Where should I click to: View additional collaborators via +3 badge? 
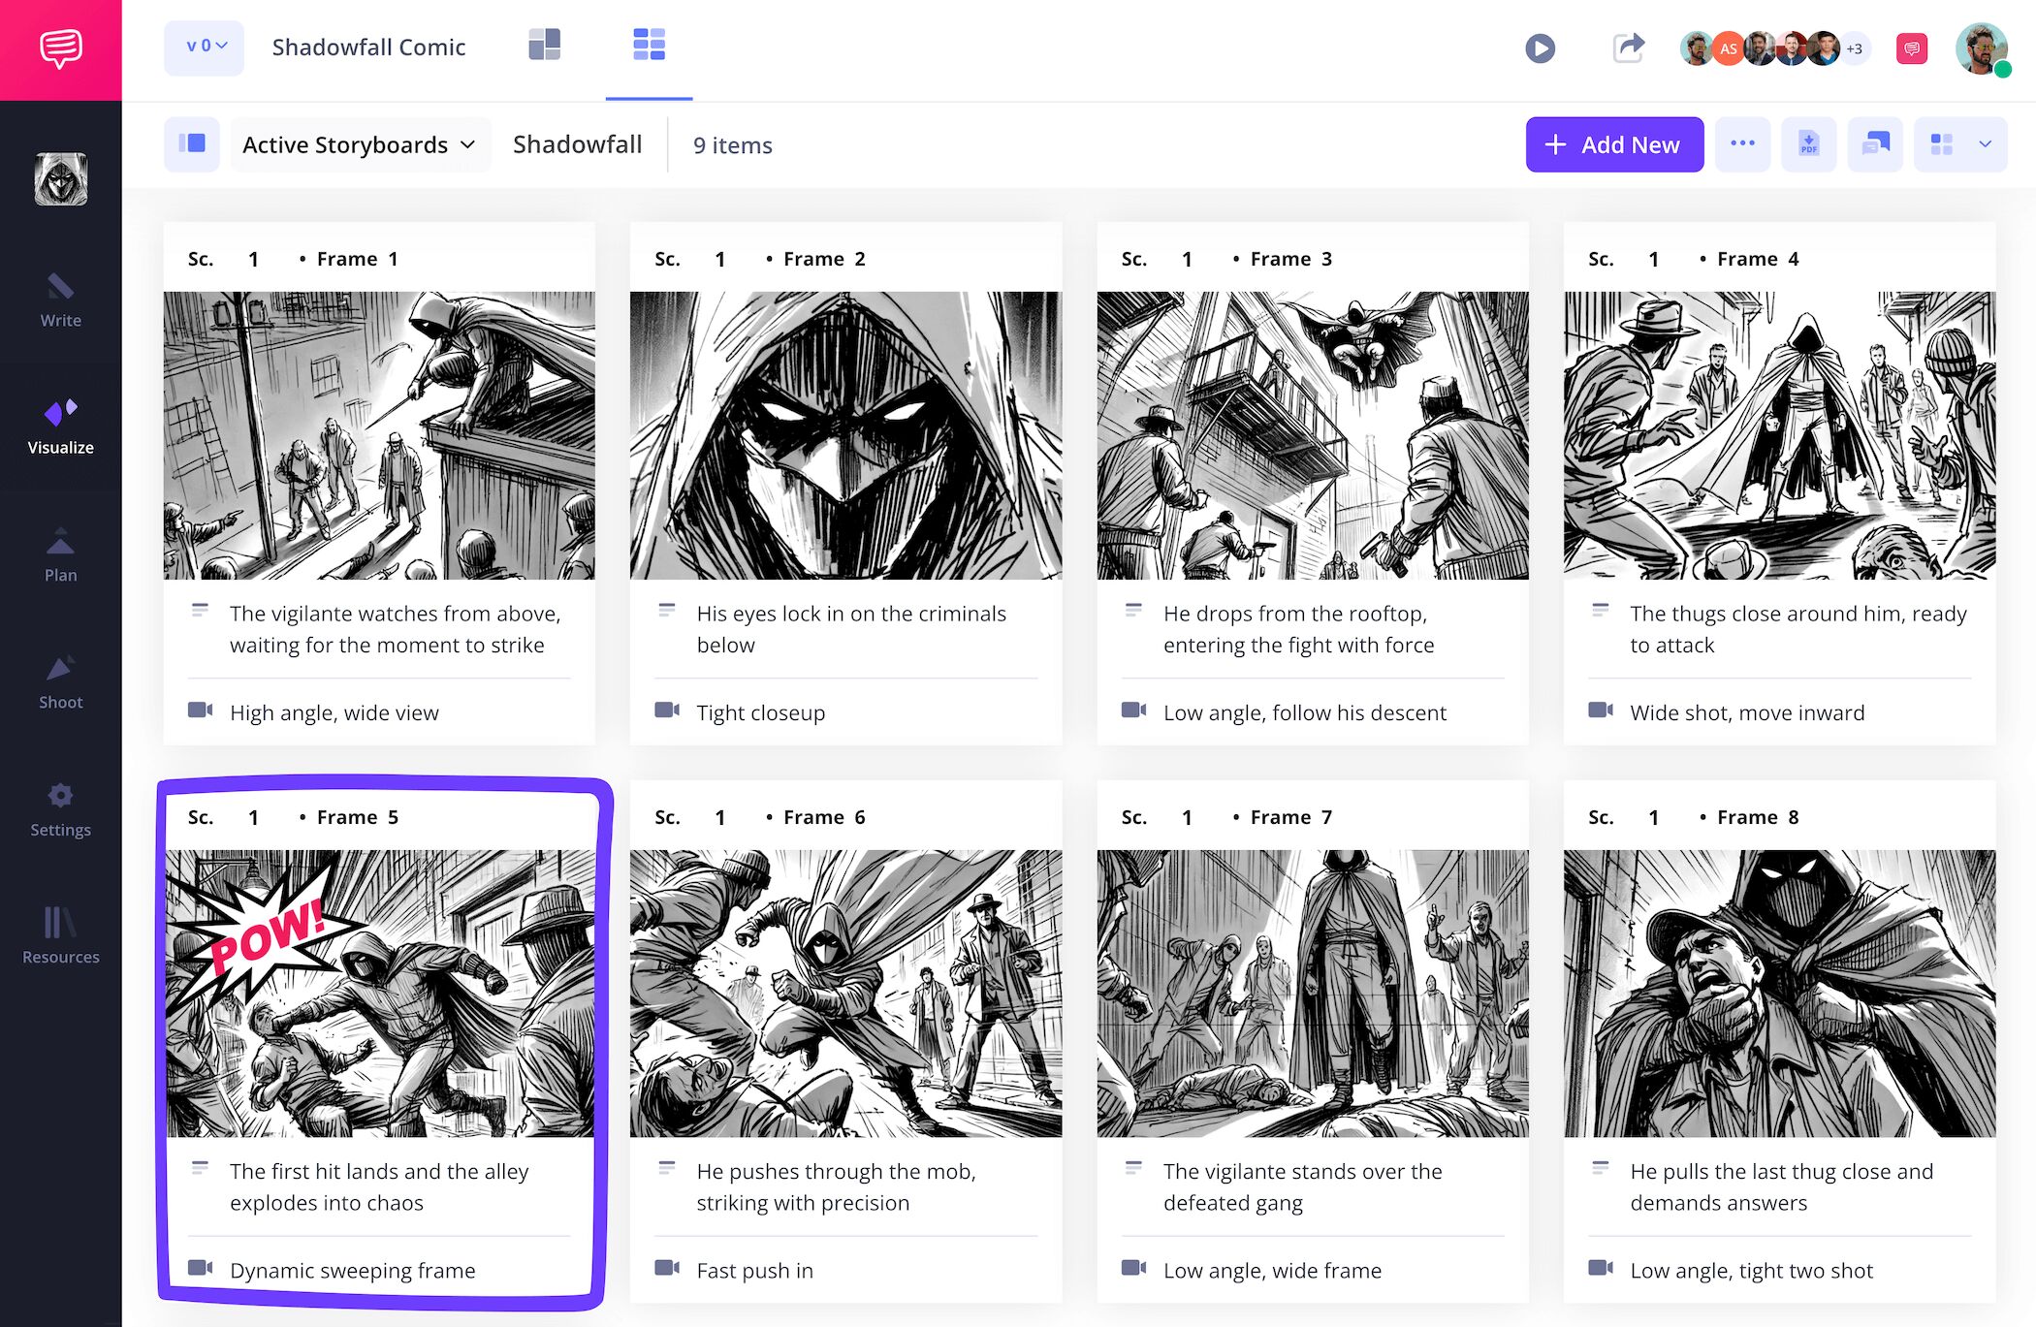(x=1854, y=47)
